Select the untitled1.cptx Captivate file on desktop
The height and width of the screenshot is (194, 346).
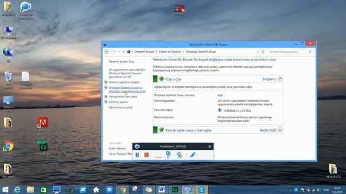(x=43, y=148)
